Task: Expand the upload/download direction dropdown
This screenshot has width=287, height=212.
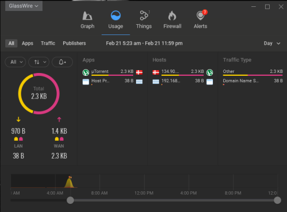Action: coord(39,62)
